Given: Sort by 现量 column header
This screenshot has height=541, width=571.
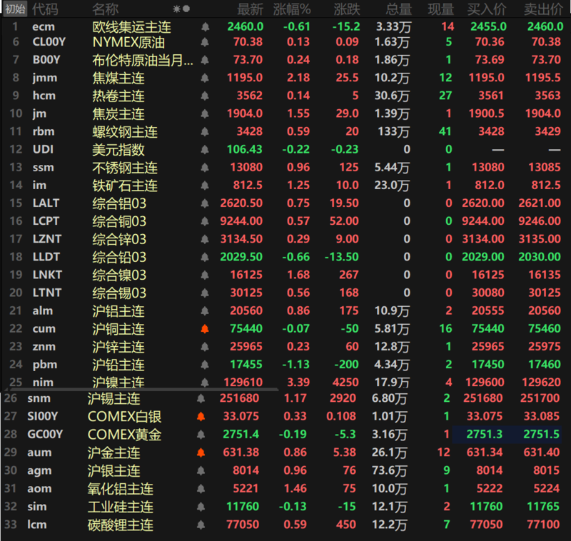Looking at the screenshot, I should (x=440, y=9).
